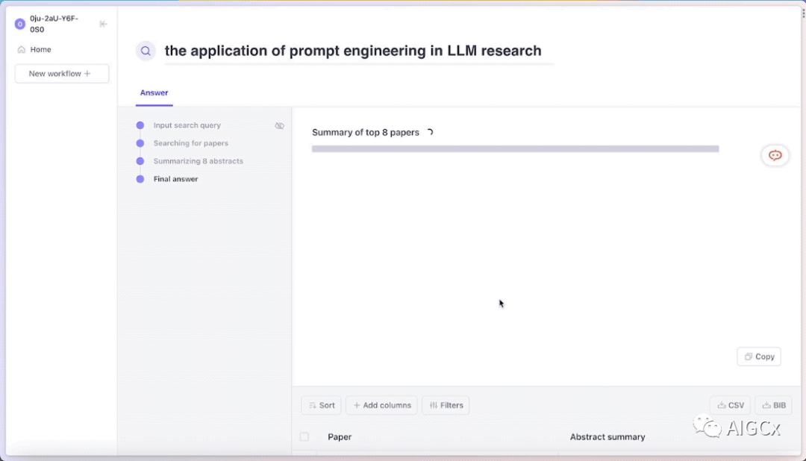This screenshot has height=461, width=806.
Task: Copy the summary with Copy button
Action: (x=759, y=357)
